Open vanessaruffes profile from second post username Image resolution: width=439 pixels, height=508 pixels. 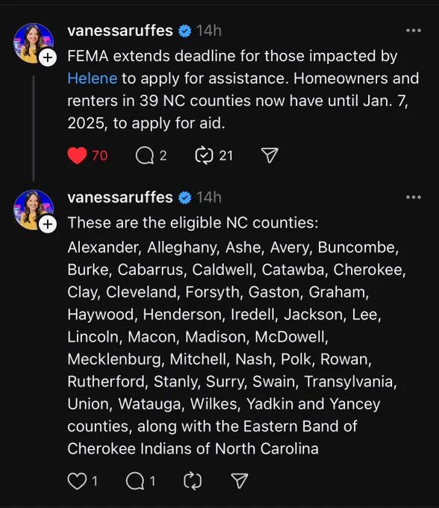[120, 197]
